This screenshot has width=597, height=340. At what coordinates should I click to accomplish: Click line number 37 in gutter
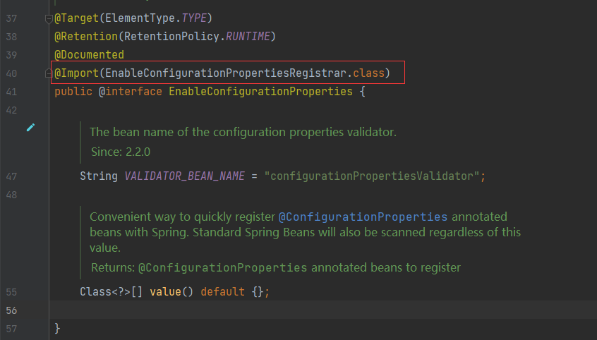pyautogui.click(x=11, y=18)
